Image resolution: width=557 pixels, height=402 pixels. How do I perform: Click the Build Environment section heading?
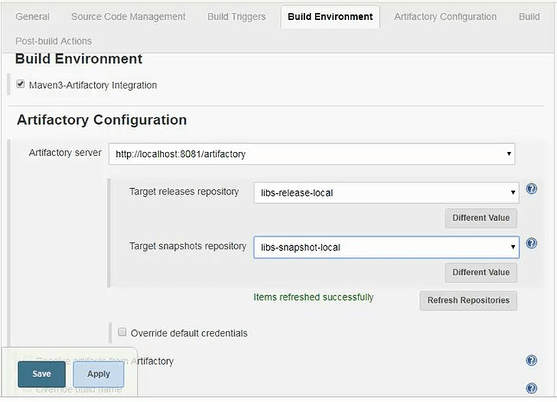(79, 59)
